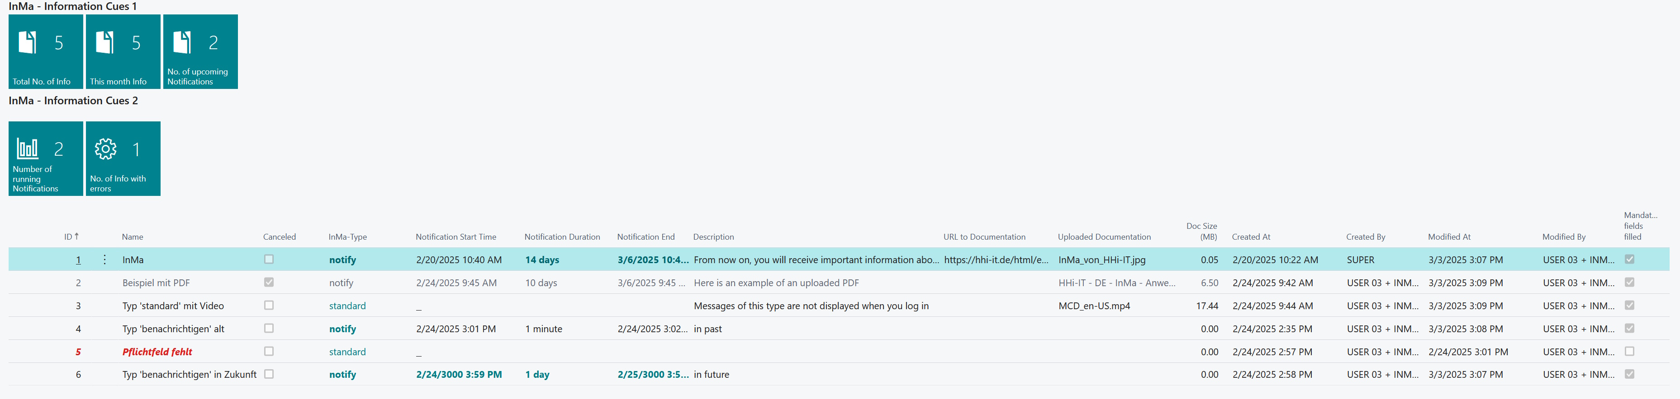The height and width of the screenshot is (399, 1680).
Task: Click Notification Start Time column header
Action: click(455, 237)
